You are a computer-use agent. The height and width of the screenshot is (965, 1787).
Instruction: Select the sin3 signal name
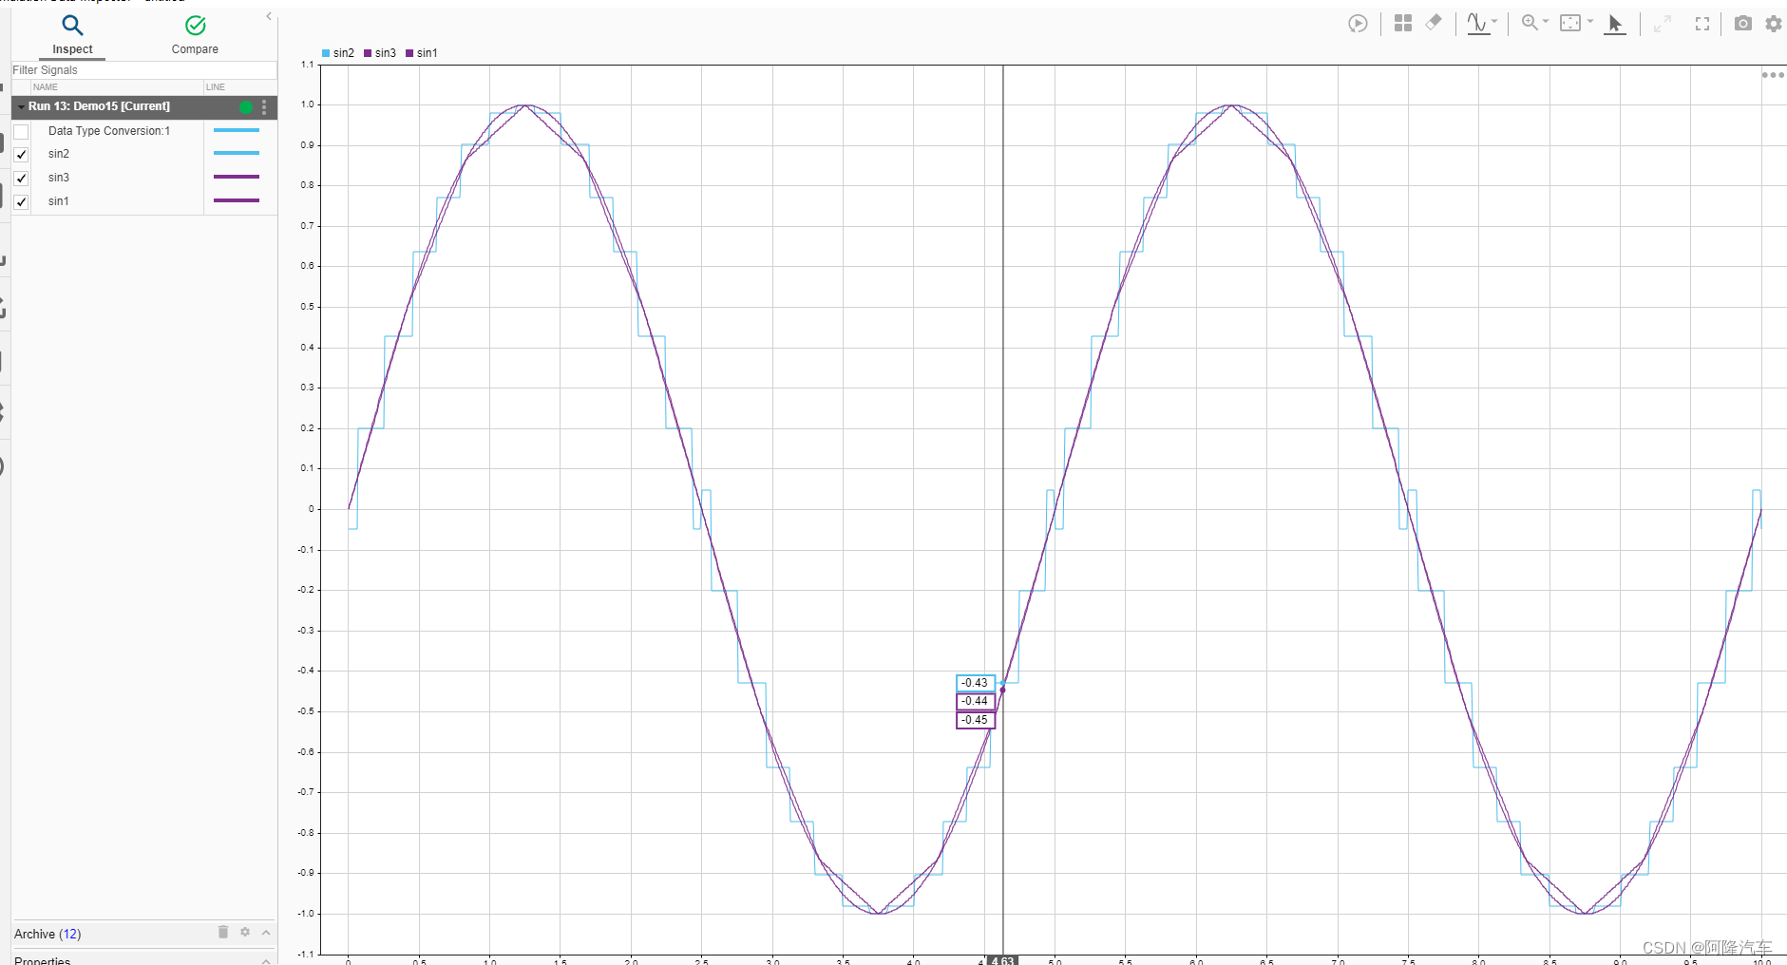(x=59, y=178)
